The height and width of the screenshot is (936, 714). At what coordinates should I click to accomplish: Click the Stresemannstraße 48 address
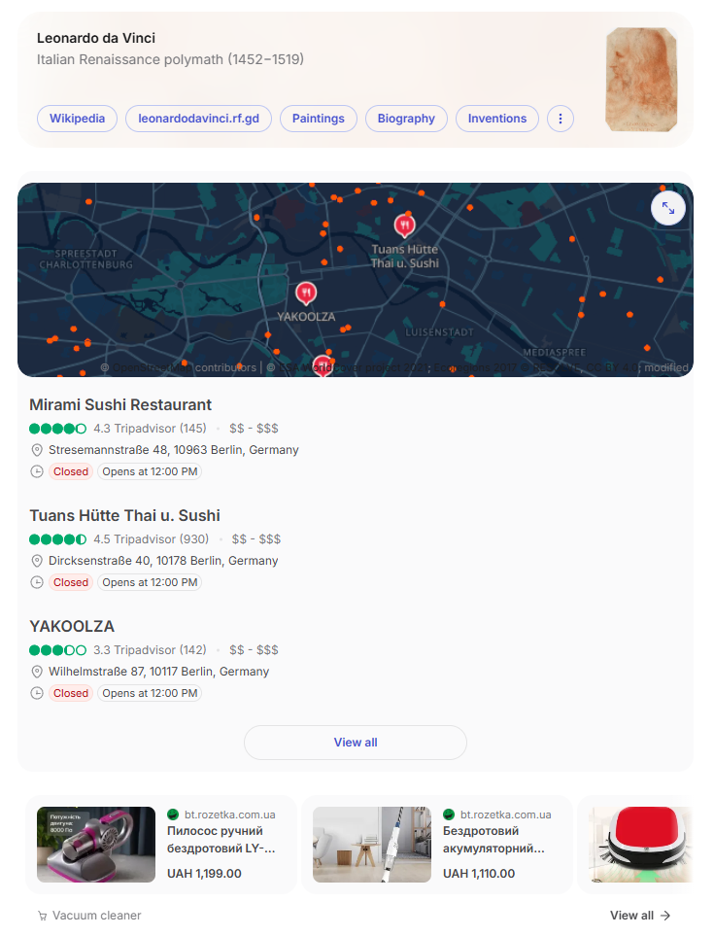tap(174, 450)
